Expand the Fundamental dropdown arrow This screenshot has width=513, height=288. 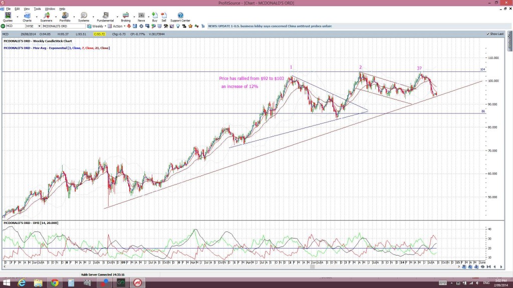click(x=117, y=17)
